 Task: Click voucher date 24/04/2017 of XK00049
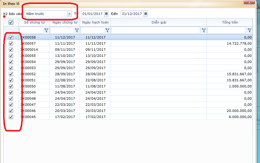pyautogui.click(x=65, y=92)
